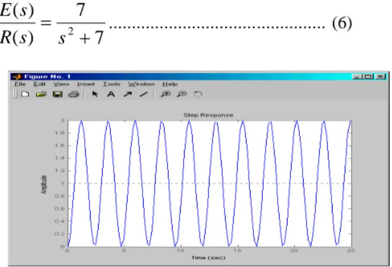This screenshot has height=267, width=392.
Task: Click the x-axis tick label '15'
Action: tap(238, 250)
